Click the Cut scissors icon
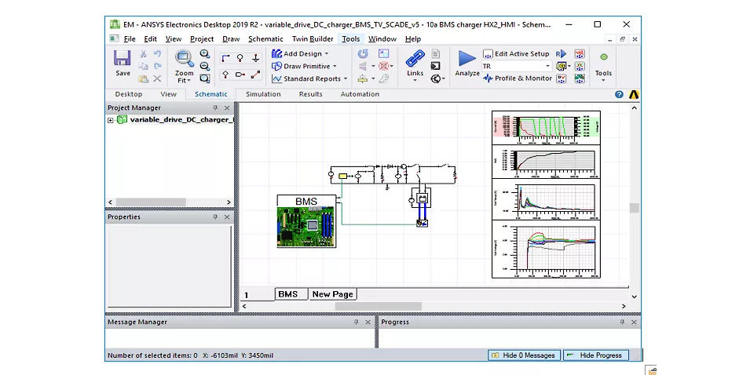The height and width of the screenshot is (375, 750). pyautogui.click(x=143, y=54)
